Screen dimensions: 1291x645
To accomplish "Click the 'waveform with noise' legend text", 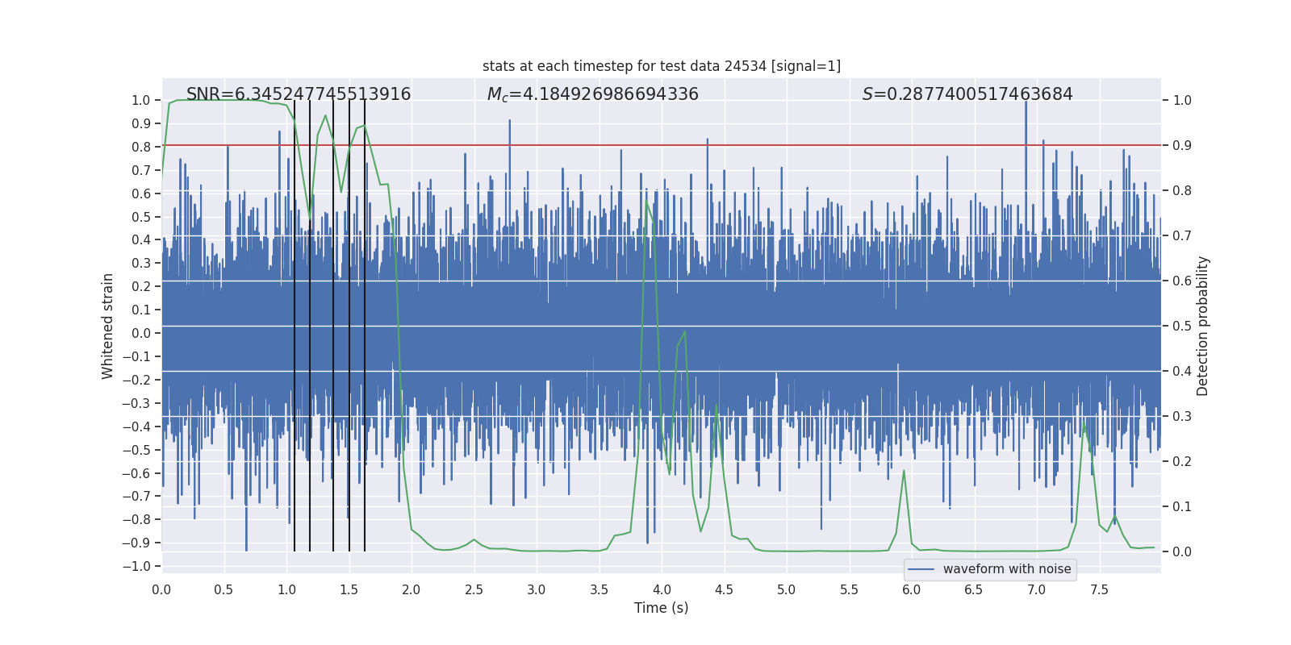I will pos(1007,569).
